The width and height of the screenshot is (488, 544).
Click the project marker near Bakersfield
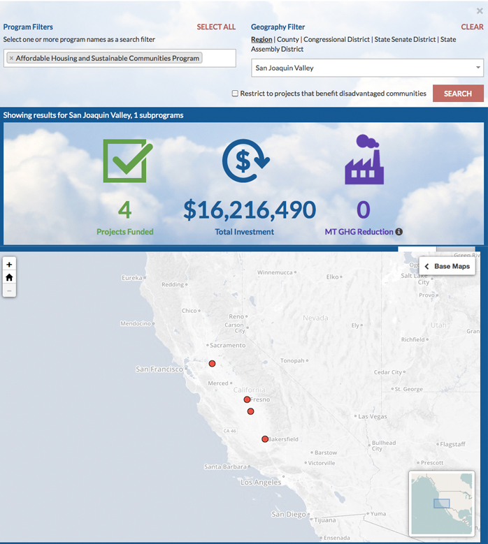265,439
